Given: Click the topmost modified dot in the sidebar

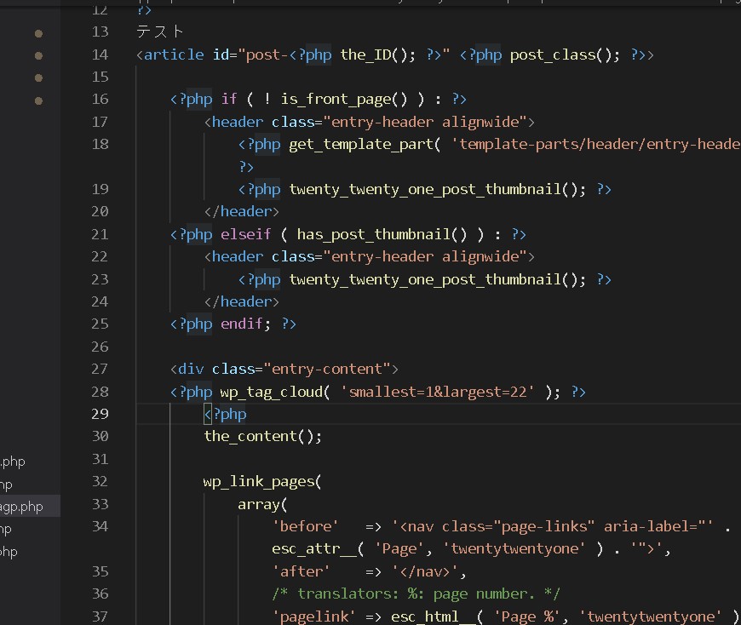Looking at the screenshot, I should coord(38,34).
